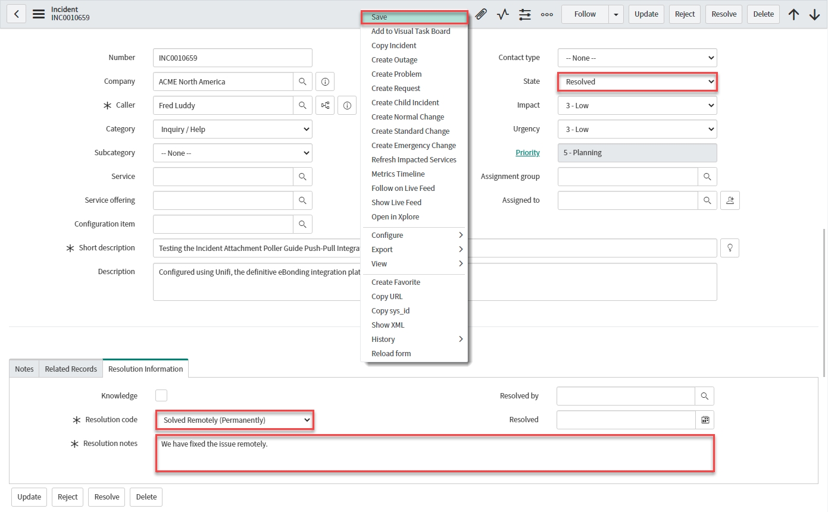The image size is (828, 512).
Task: Open the activity stream pulse icon
Action: click(x=503, y=14)
